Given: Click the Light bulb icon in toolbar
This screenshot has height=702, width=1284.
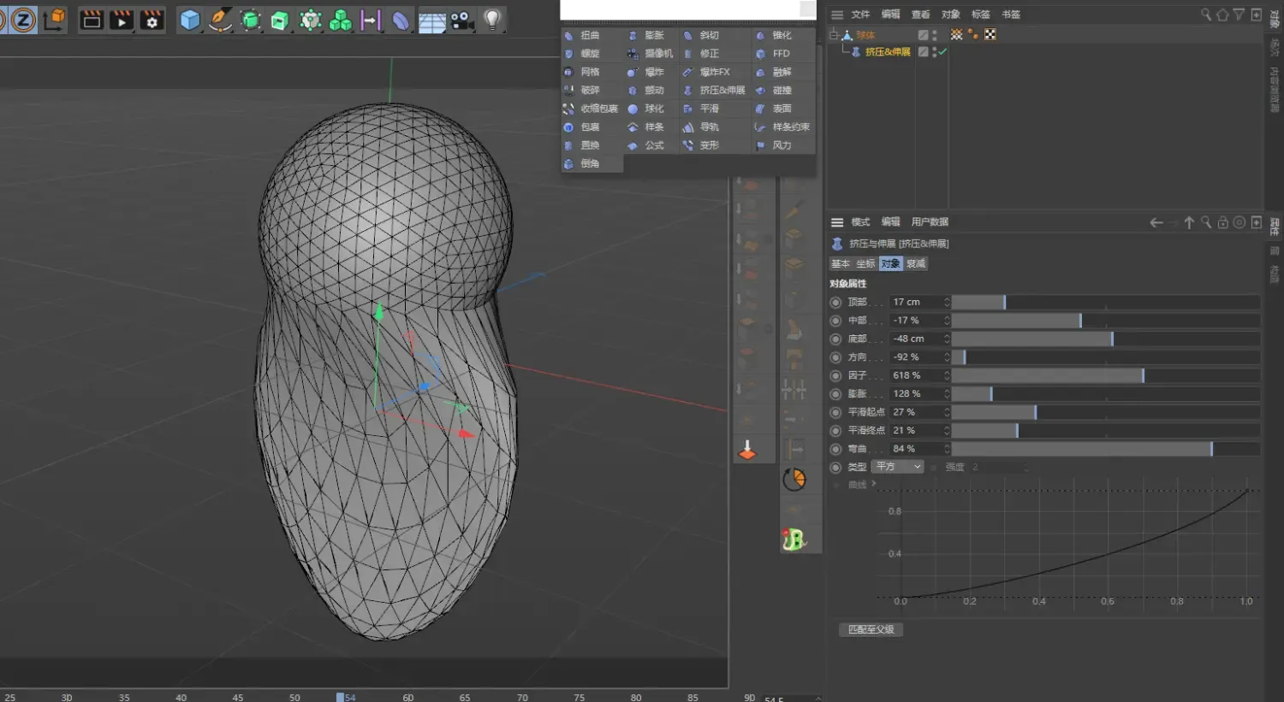Looking at the screenshot, I should coord(492,20).
